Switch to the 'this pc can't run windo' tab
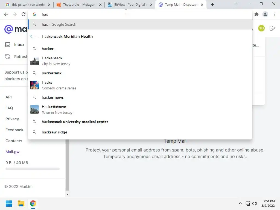 (x=28, y=5)
